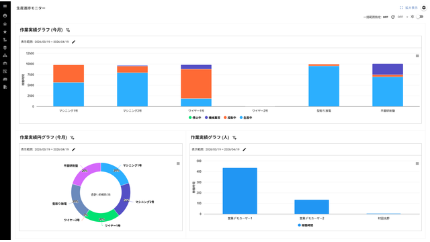The image size is (430, 242).
Task: Open dashboard settings gear icon
Action: 424,7
